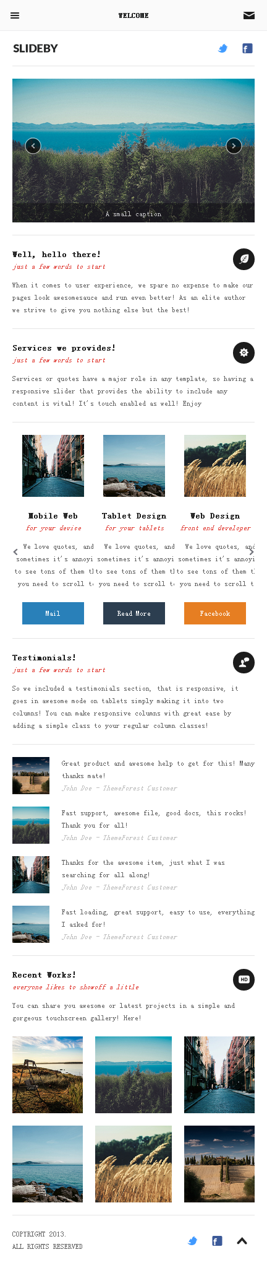
Task: Jump back to top with footer arrow
Action: pos(242,1241)
